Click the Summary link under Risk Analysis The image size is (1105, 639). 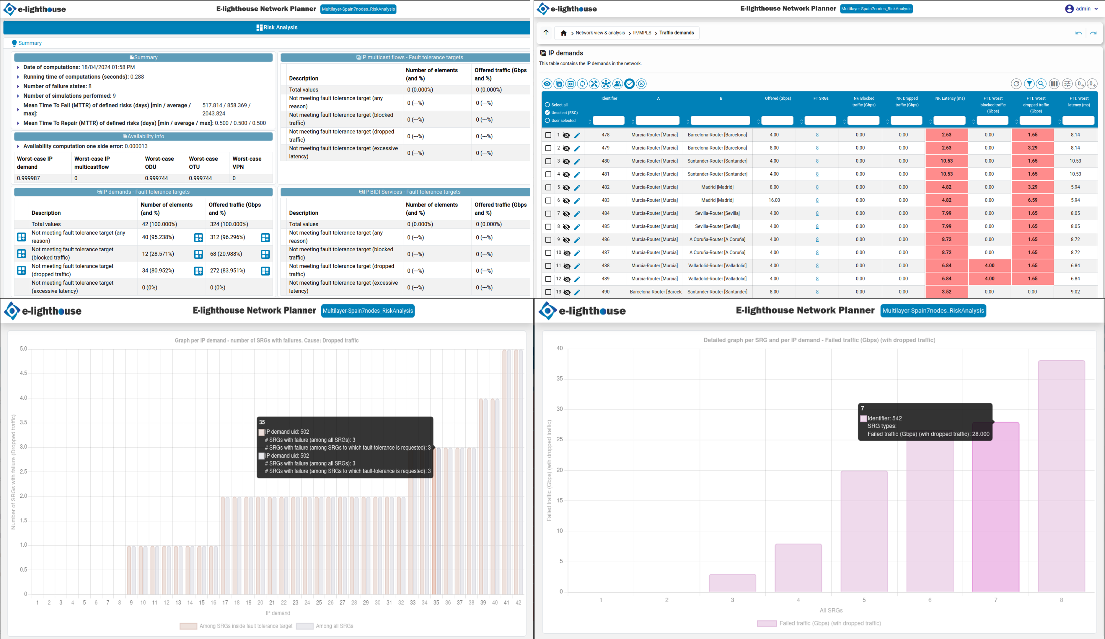pos(30,43)
